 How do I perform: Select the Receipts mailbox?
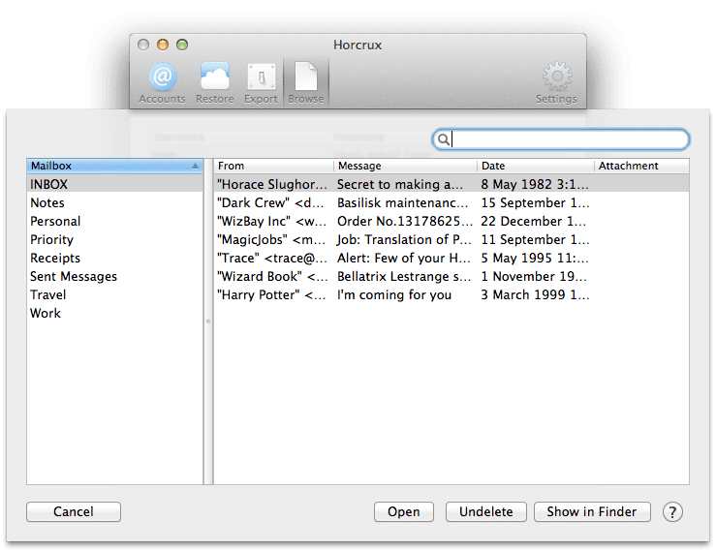pyautogui.click(x=114, y=258)
